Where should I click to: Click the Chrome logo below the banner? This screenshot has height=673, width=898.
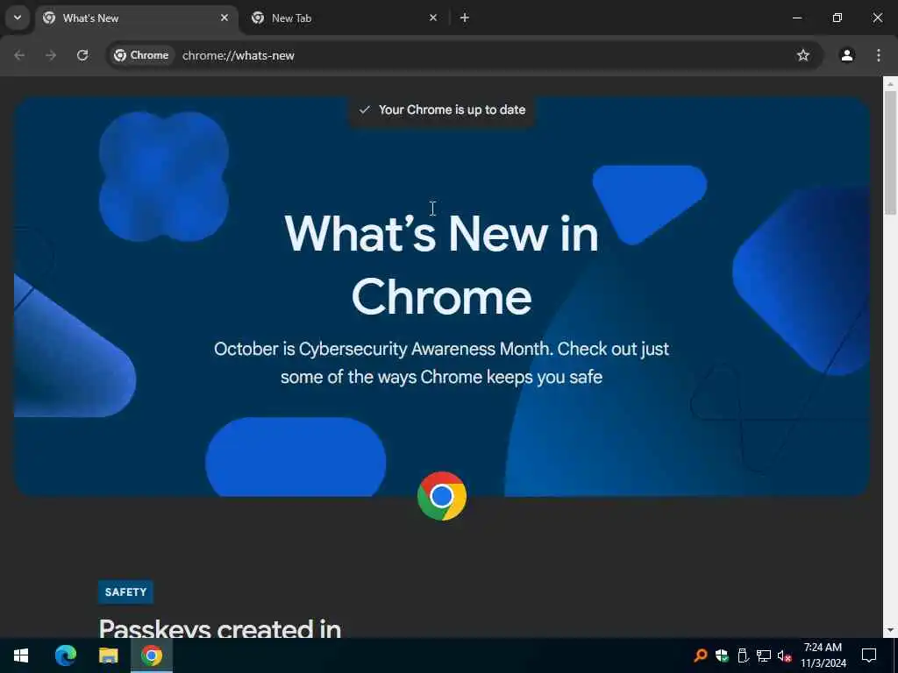pos(442,496)
